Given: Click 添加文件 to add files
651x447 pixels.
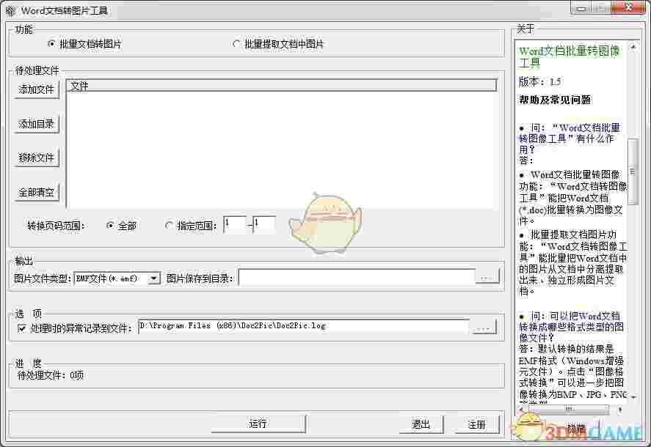Looking at the screenshot, I should (36, 89).
